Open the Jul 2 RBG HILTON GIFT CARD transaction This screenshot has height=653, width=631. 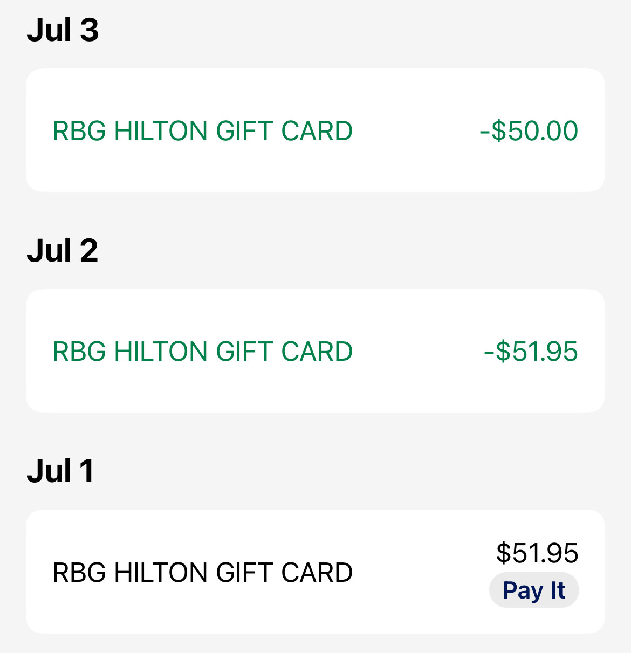[315, 351]
